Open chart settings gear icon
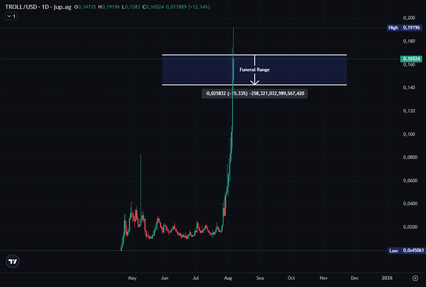The width and height of the screenshot is (426, 287). click(x=415, y=278)
